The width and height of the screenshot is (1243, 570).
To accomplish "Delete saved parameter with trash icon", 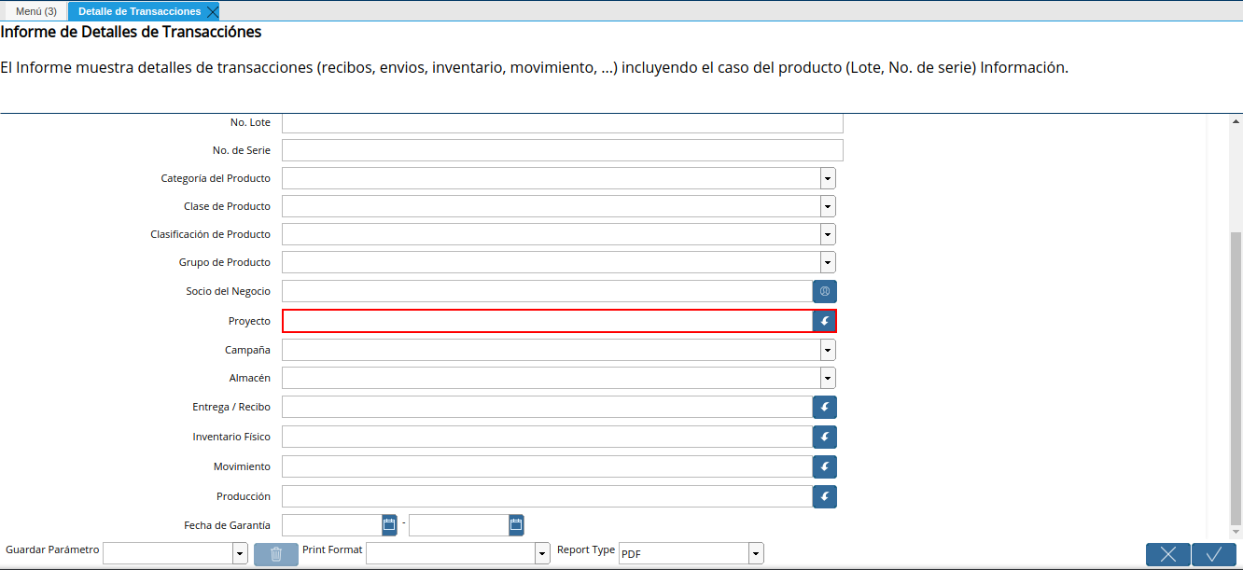I will [x=276, y=554].
